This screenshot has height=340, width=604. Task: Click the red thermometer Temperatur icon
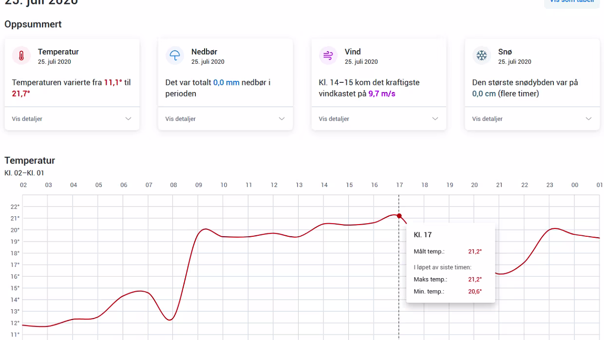coord(21,56)
